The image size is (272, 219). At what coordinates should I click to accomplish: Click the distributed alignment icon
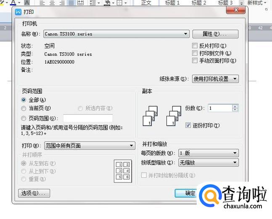[x=80, y=3]
